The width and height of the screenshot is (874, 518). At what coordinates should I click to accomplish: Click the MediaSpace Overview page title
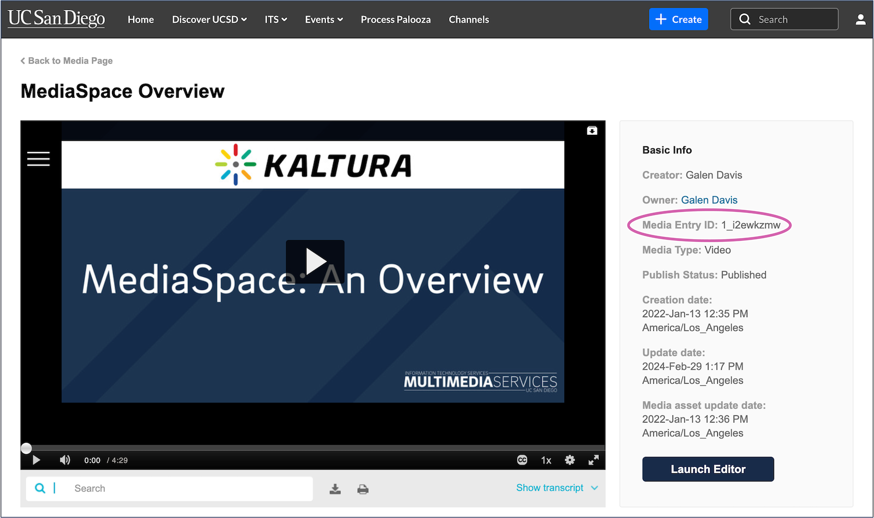(122, 91)
